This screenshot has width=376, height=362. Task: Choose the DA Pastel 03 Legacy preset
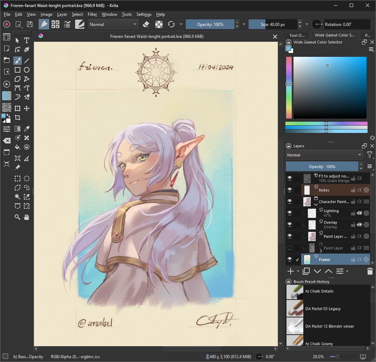[x=323, y=309]
